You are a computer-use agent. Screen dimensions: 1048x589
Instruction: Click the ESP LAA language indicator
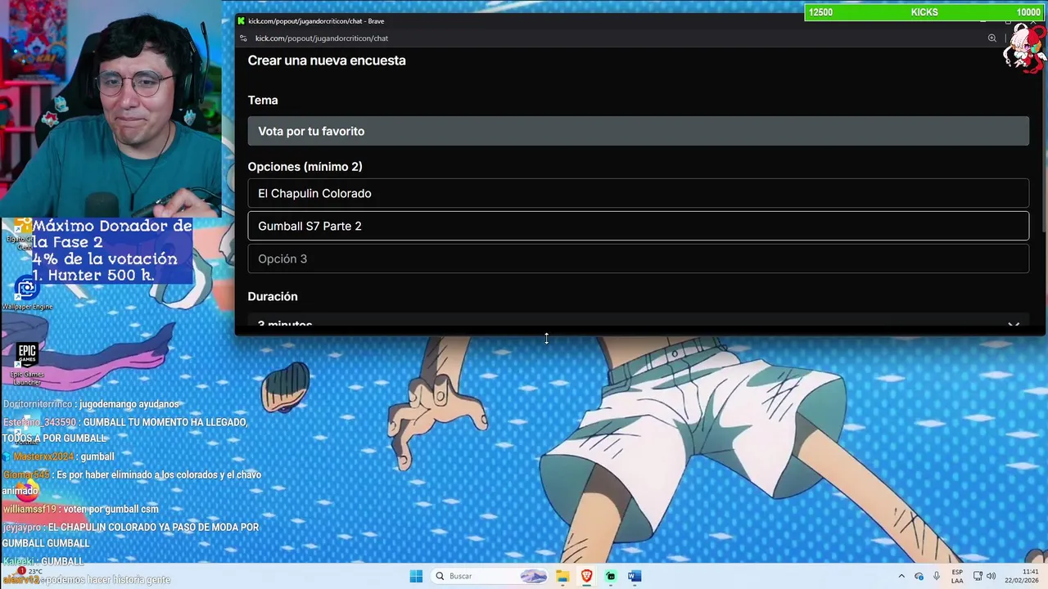coord(957,576)
